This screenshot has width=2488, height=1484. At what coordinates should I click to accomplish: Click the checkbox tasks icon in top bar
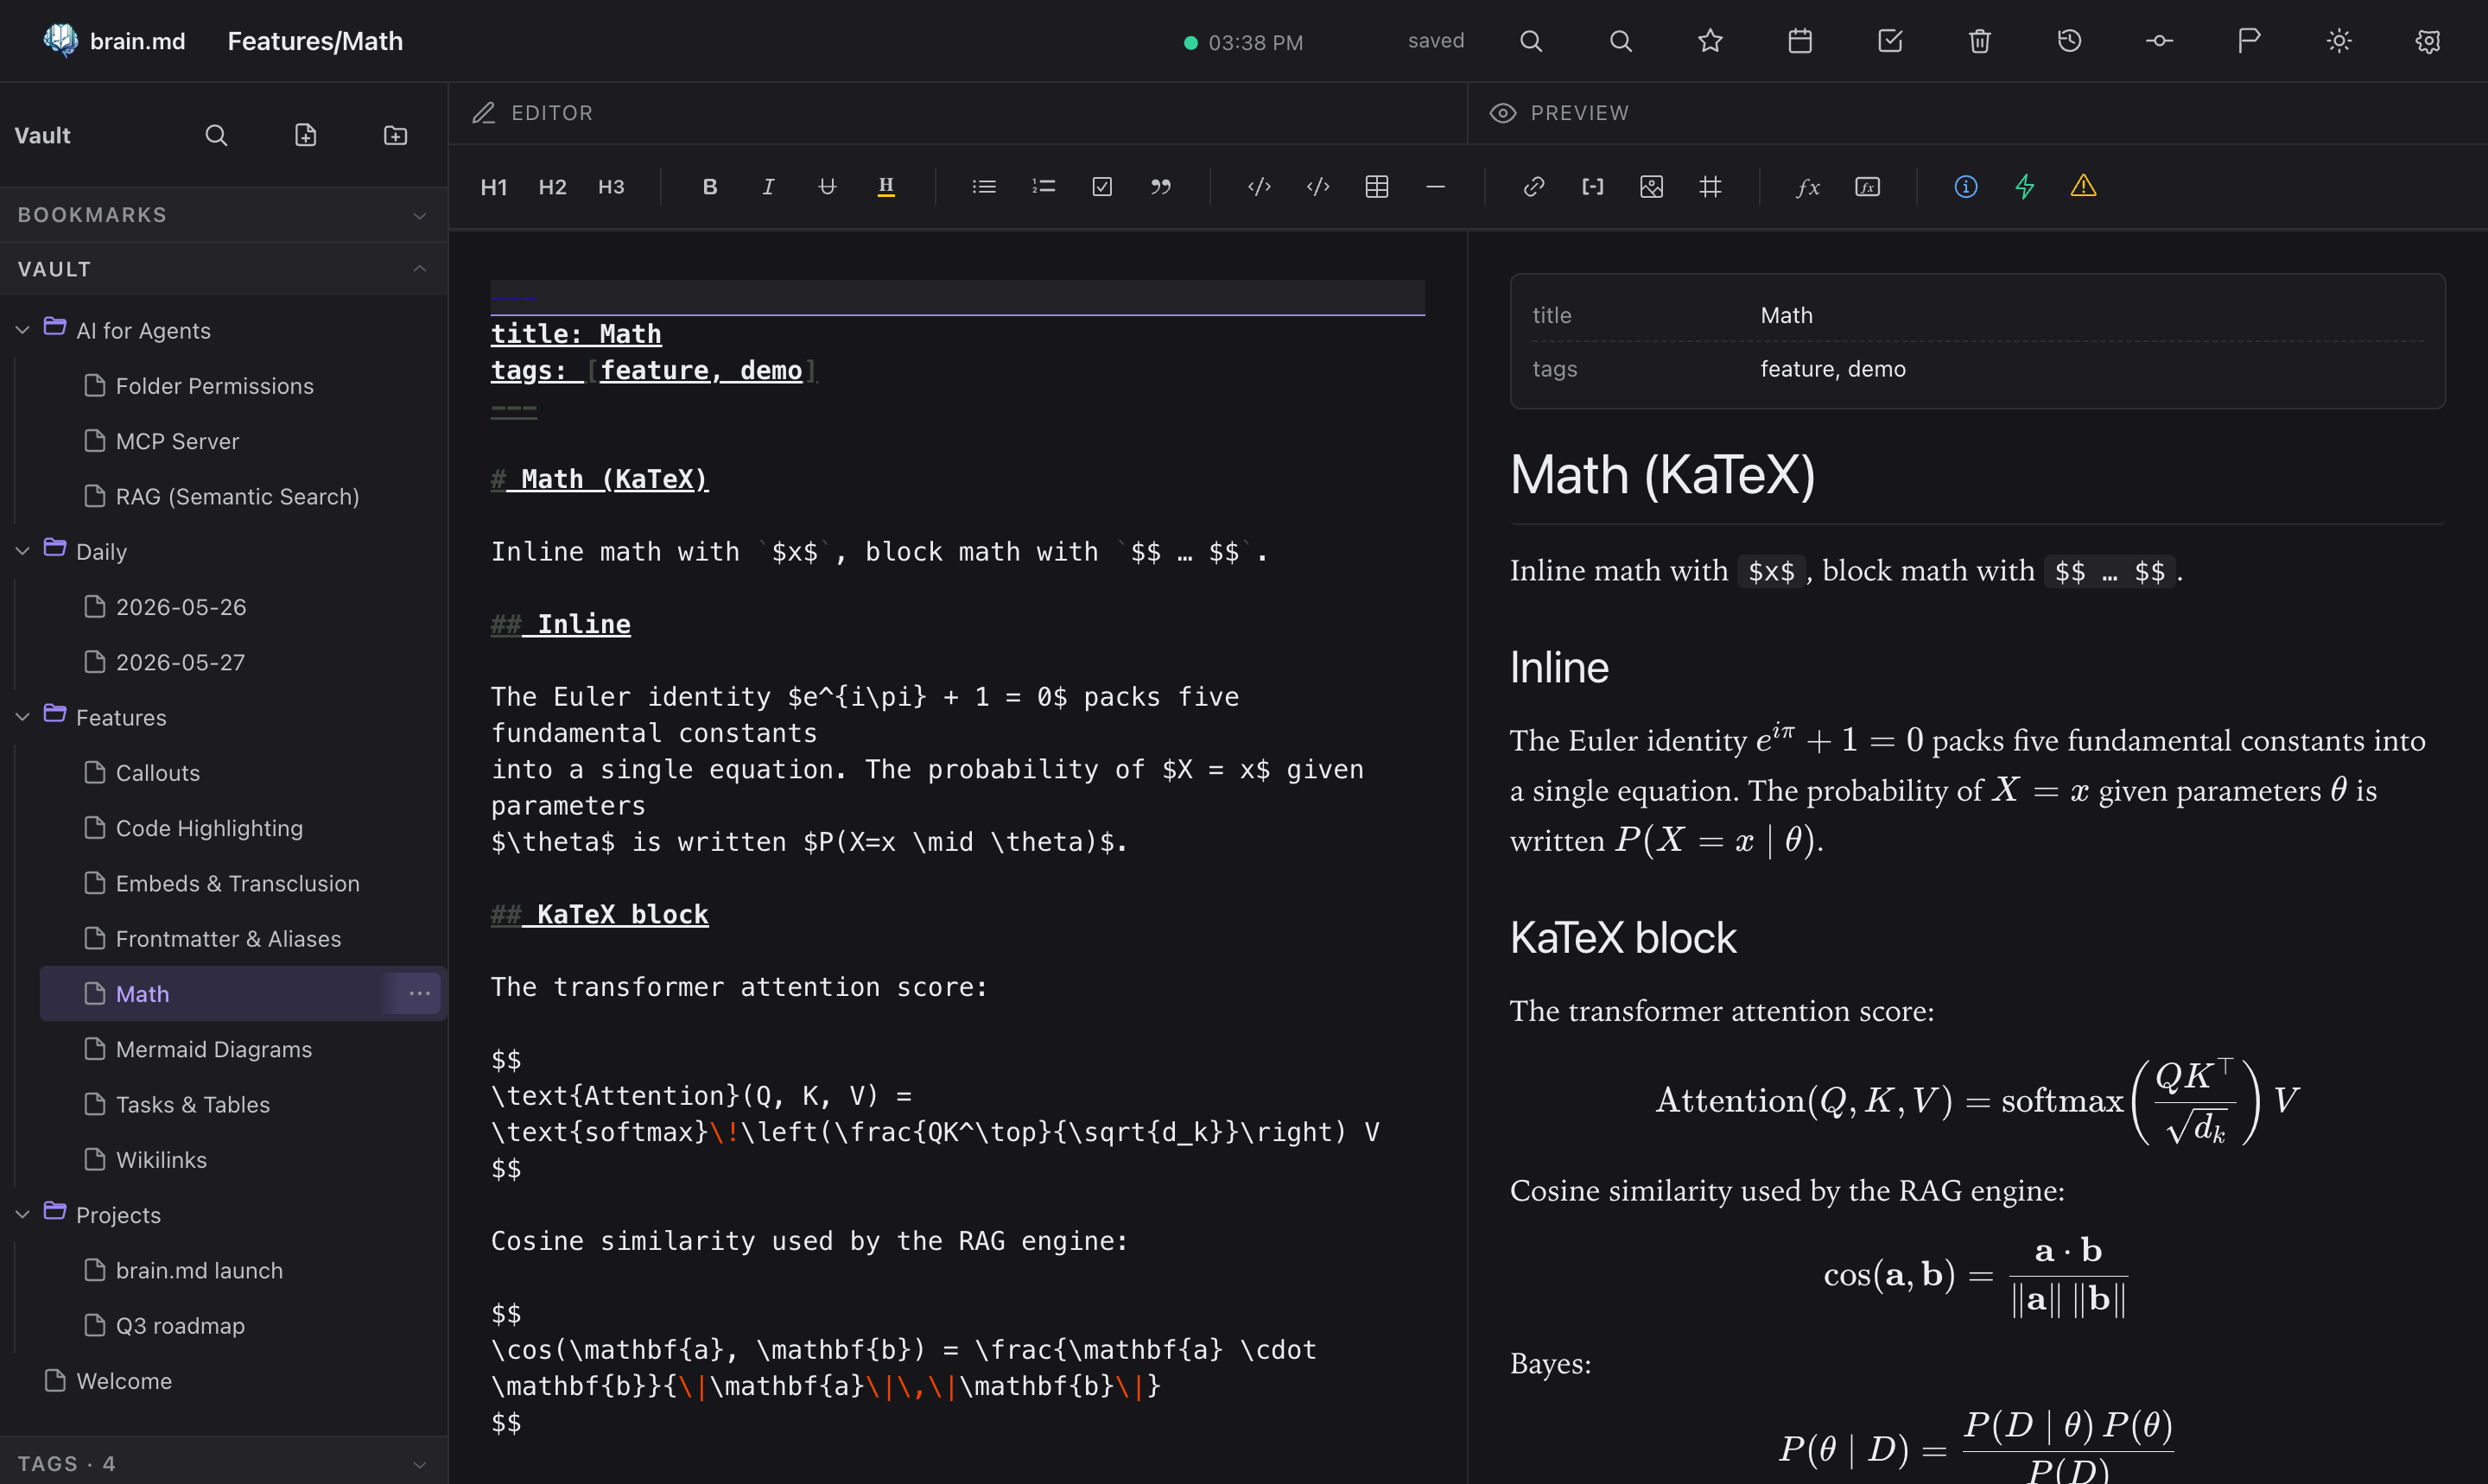1890,41
